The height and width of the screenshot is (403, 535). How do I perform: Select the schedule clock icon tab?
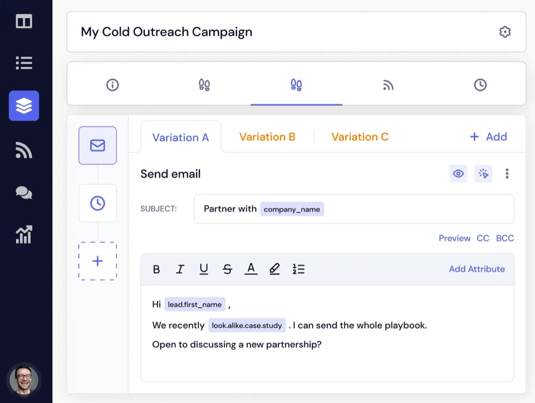(480, 84)
